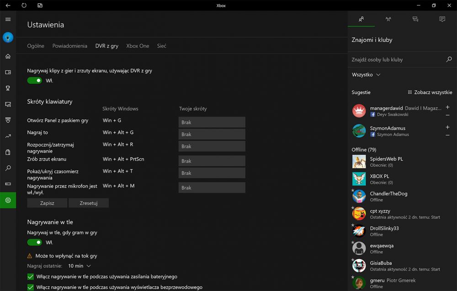Click the Zresetuj button

tap(89, 203)
